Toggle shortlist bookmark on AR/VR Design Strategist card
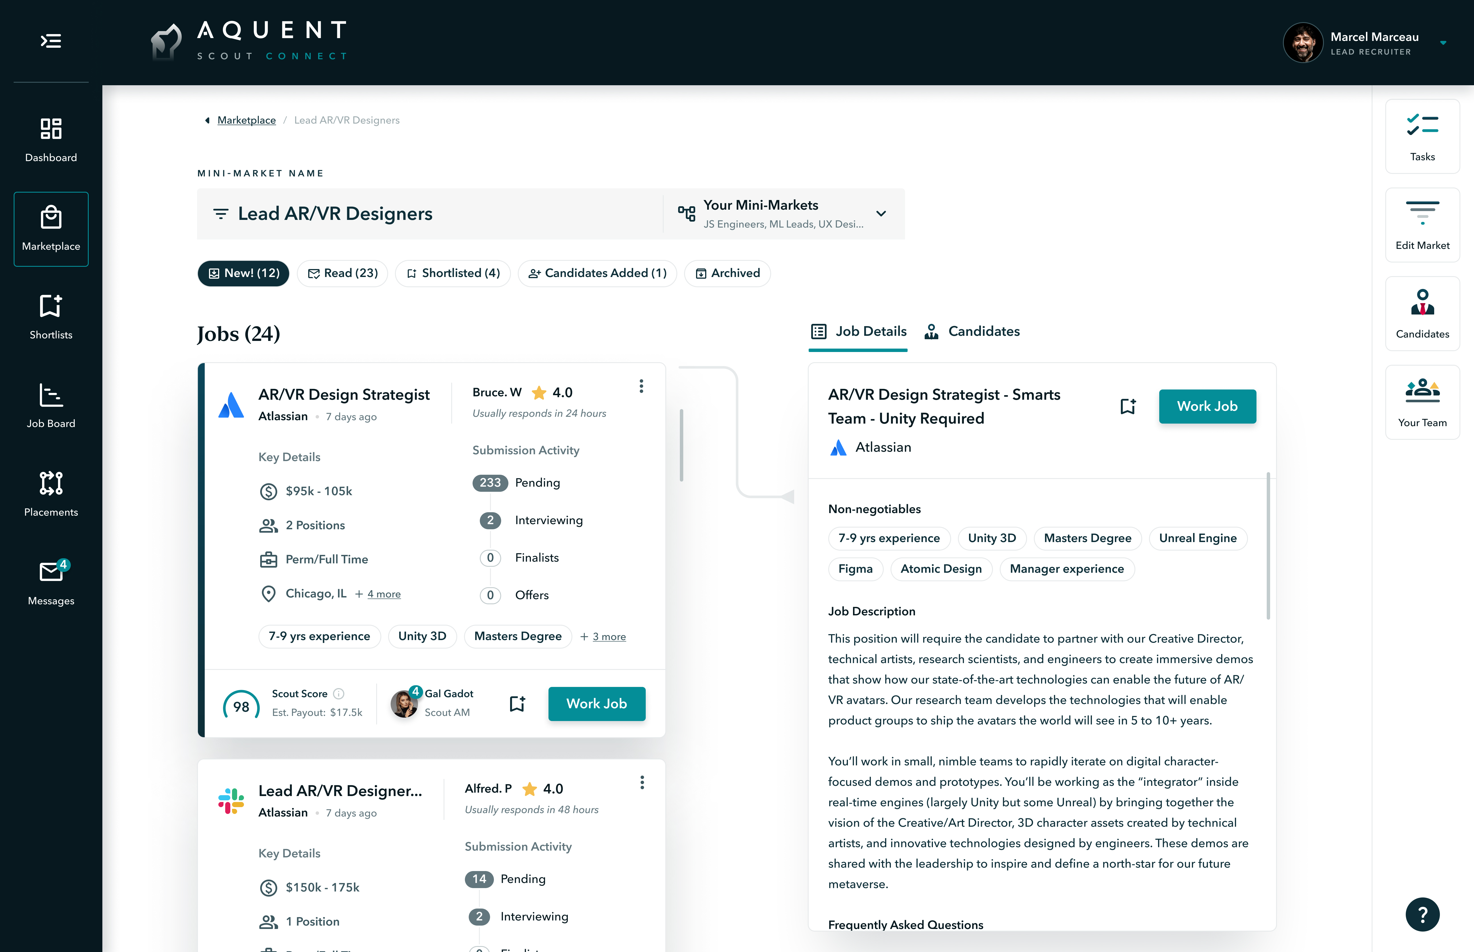 517,703
